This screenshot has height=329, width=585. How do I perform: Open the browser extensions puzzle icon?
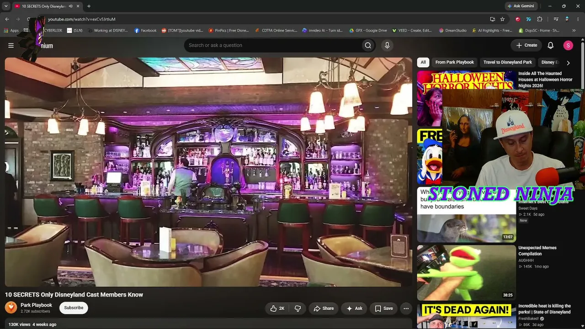point(540,19)
